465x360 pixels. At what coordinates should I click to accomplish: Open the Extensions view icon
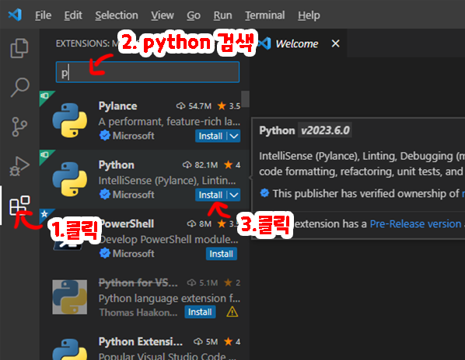coord(19,206)
